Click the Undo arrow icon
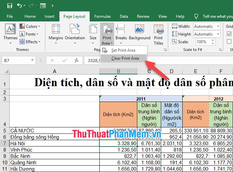The image size is (233, 172). [x=19, y=5]
